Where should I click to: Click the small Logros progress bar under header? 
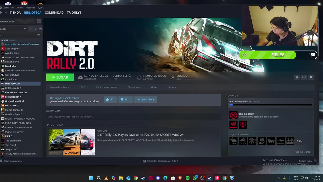(x=189, y=79)
